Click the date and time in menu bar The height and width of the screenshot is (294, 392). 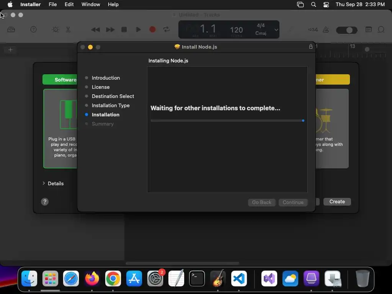click(360, 5)
